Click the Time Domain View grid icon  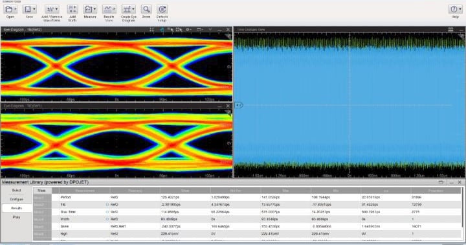coord(450,29)
